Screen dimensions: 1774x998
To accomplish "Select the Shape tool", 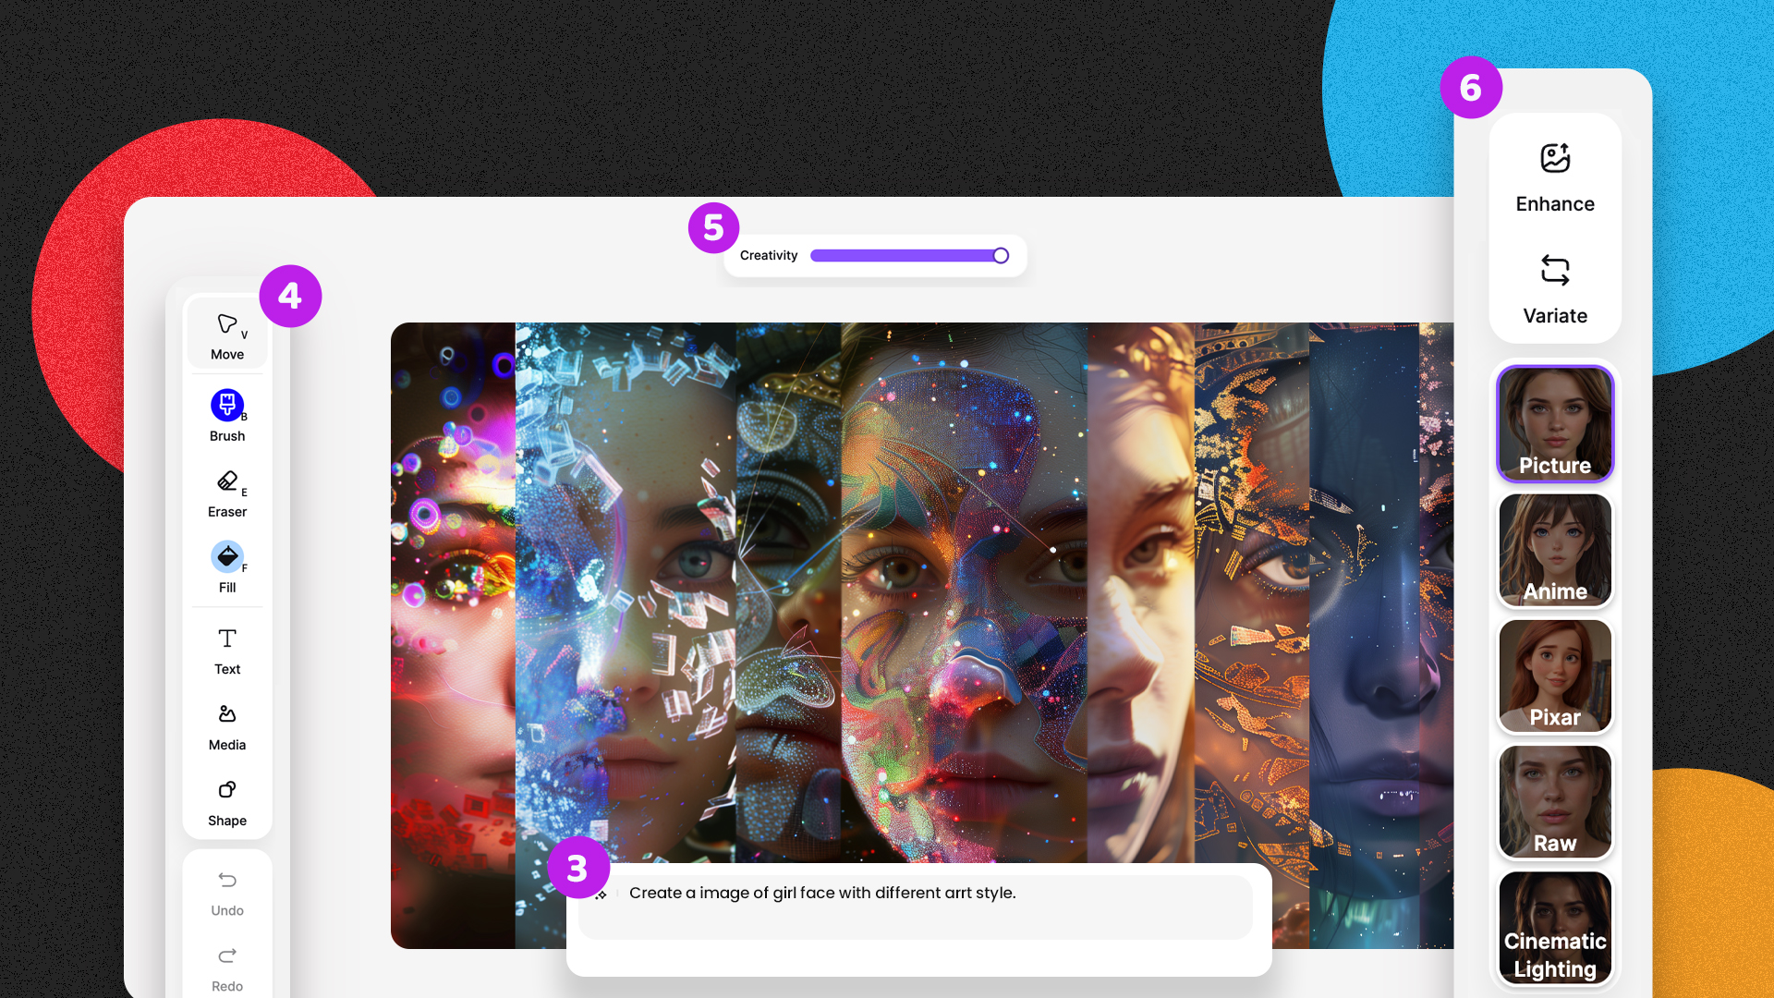I will click(x=226, y=799).
